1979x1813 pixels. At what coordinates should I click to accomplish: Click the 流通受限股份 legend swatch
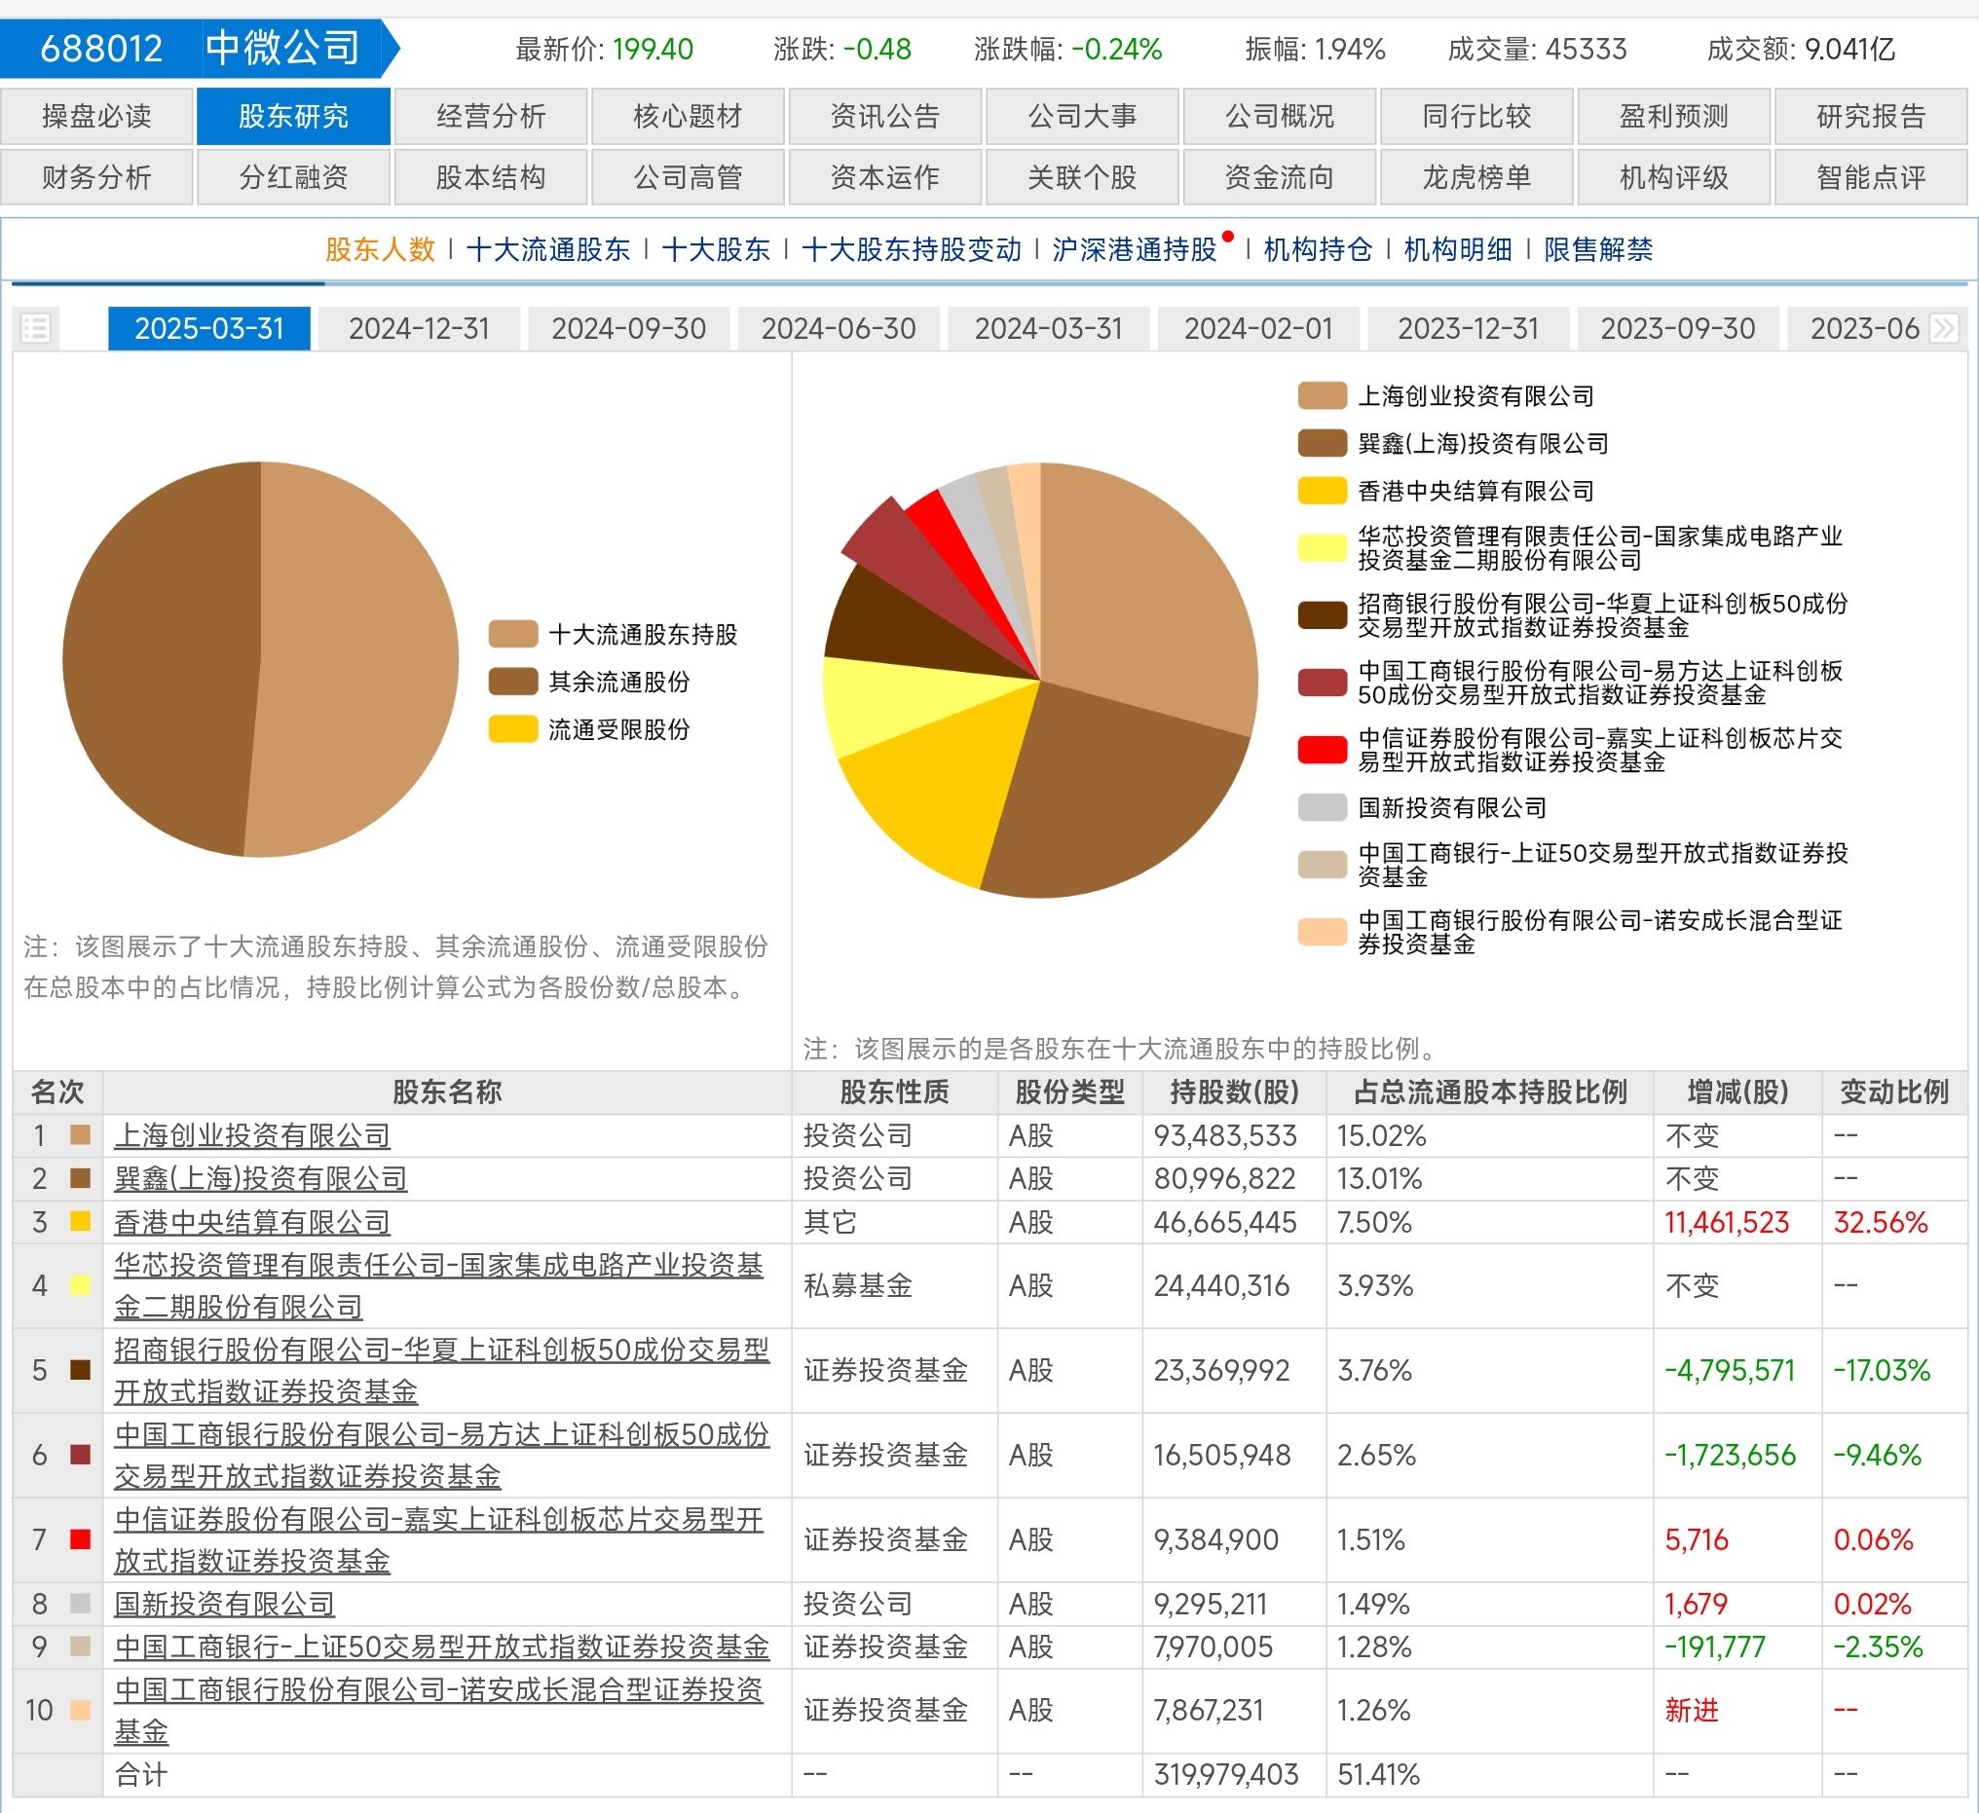point(513,729)
